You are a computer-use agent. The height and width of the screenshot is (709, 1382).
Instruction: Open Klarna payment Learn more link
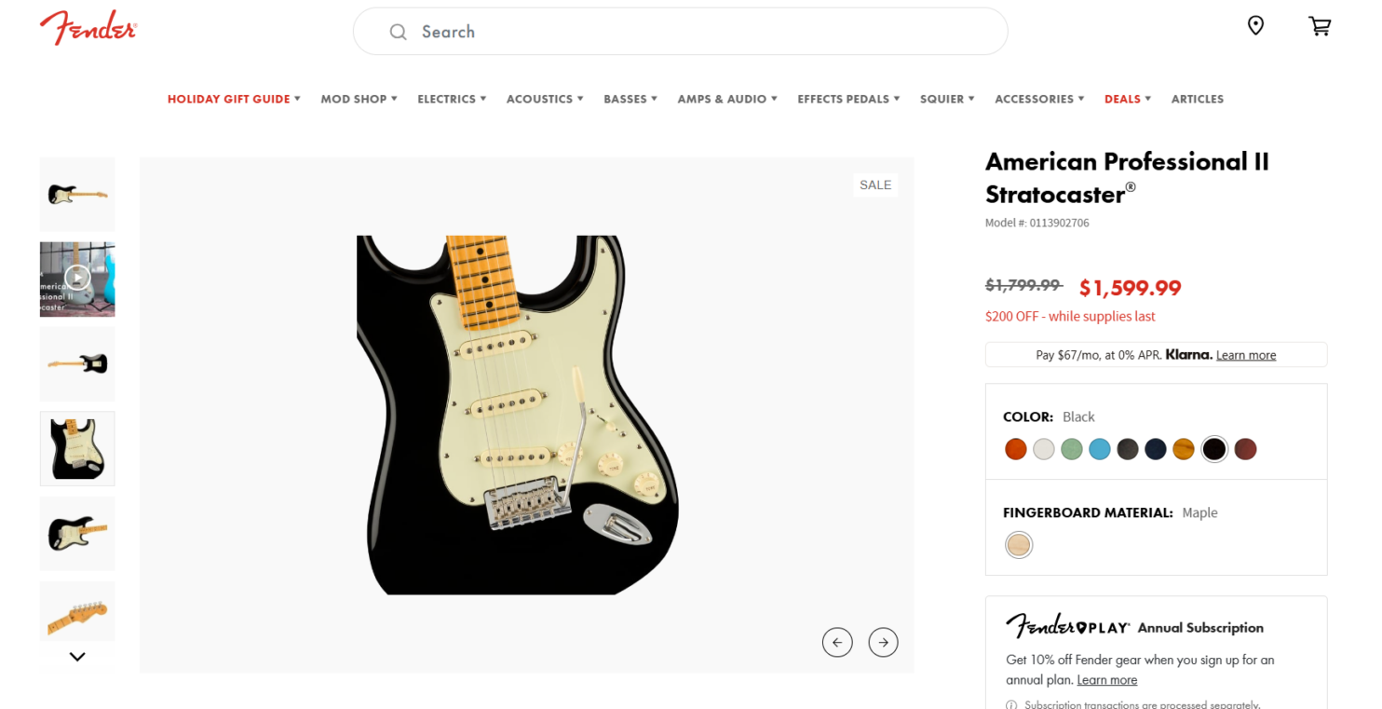[x=1245, y=354]
